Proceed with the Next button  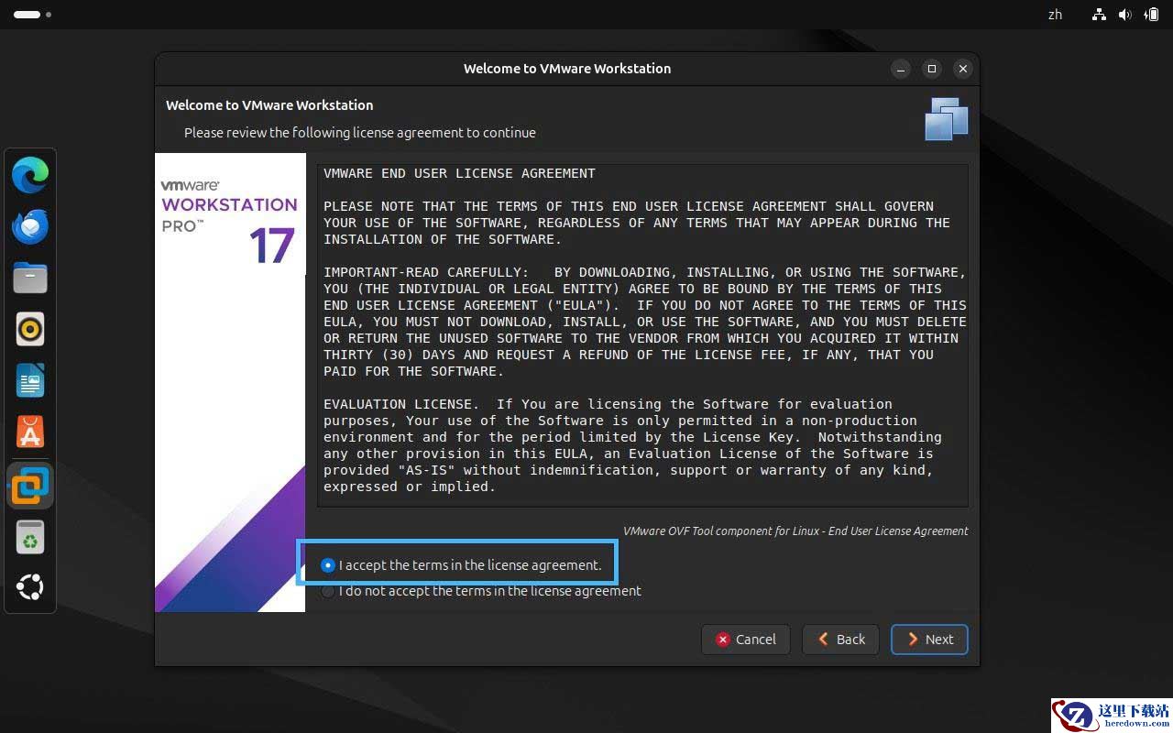point(929,640)
